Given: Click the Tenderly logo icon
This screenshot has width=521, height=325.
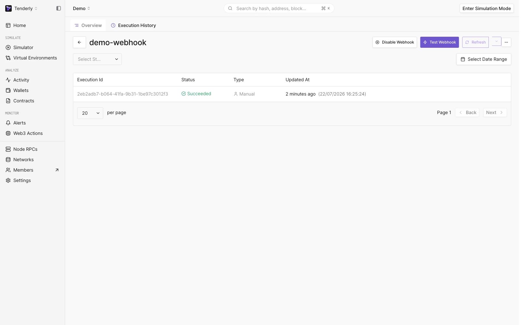Looking at the screenshot, I should (8, 8).
